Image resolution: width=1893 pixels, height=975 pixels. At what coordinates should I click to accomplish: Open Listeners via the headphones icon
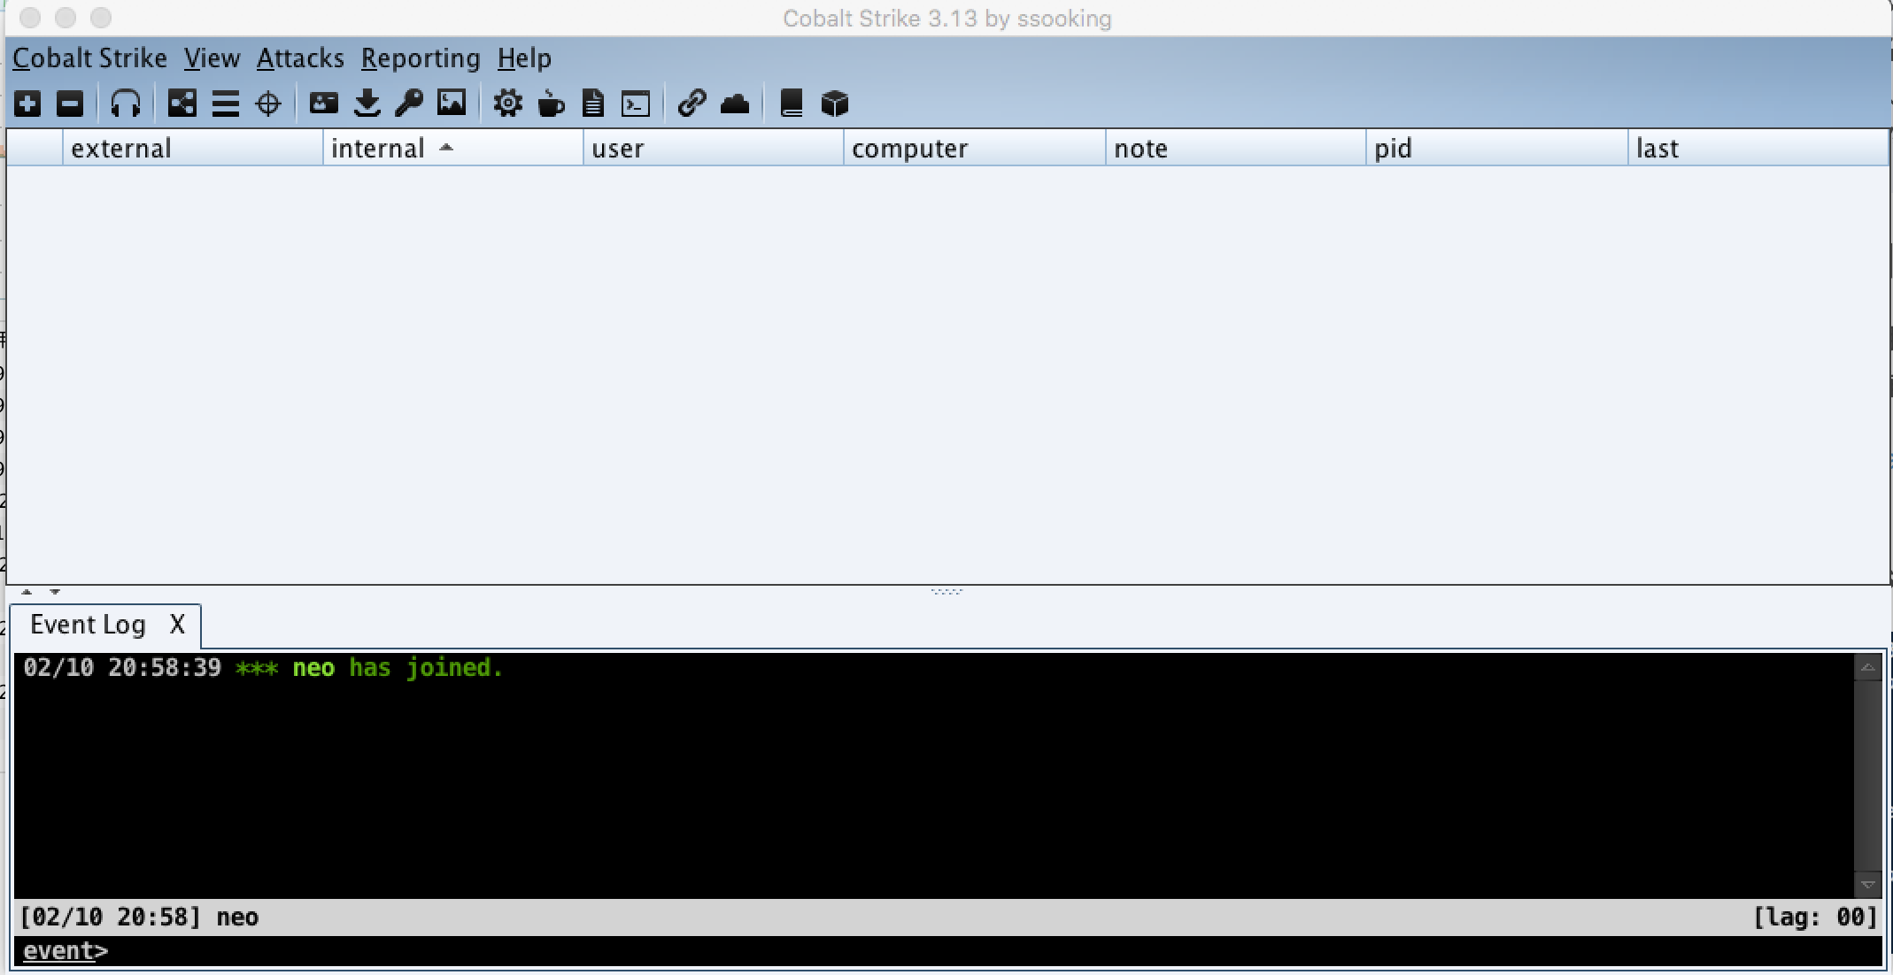126,104
